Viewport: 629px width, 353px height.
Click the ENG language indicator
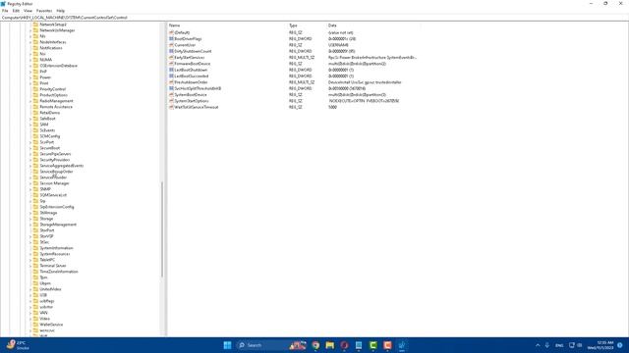559,345
